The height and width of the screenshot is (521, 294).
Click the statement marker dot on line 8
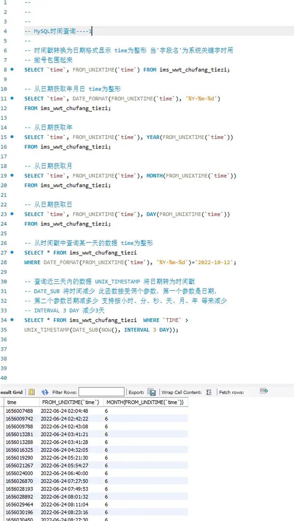12,70
